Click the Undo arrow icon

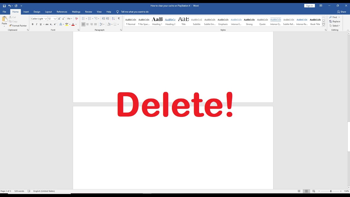10,6
